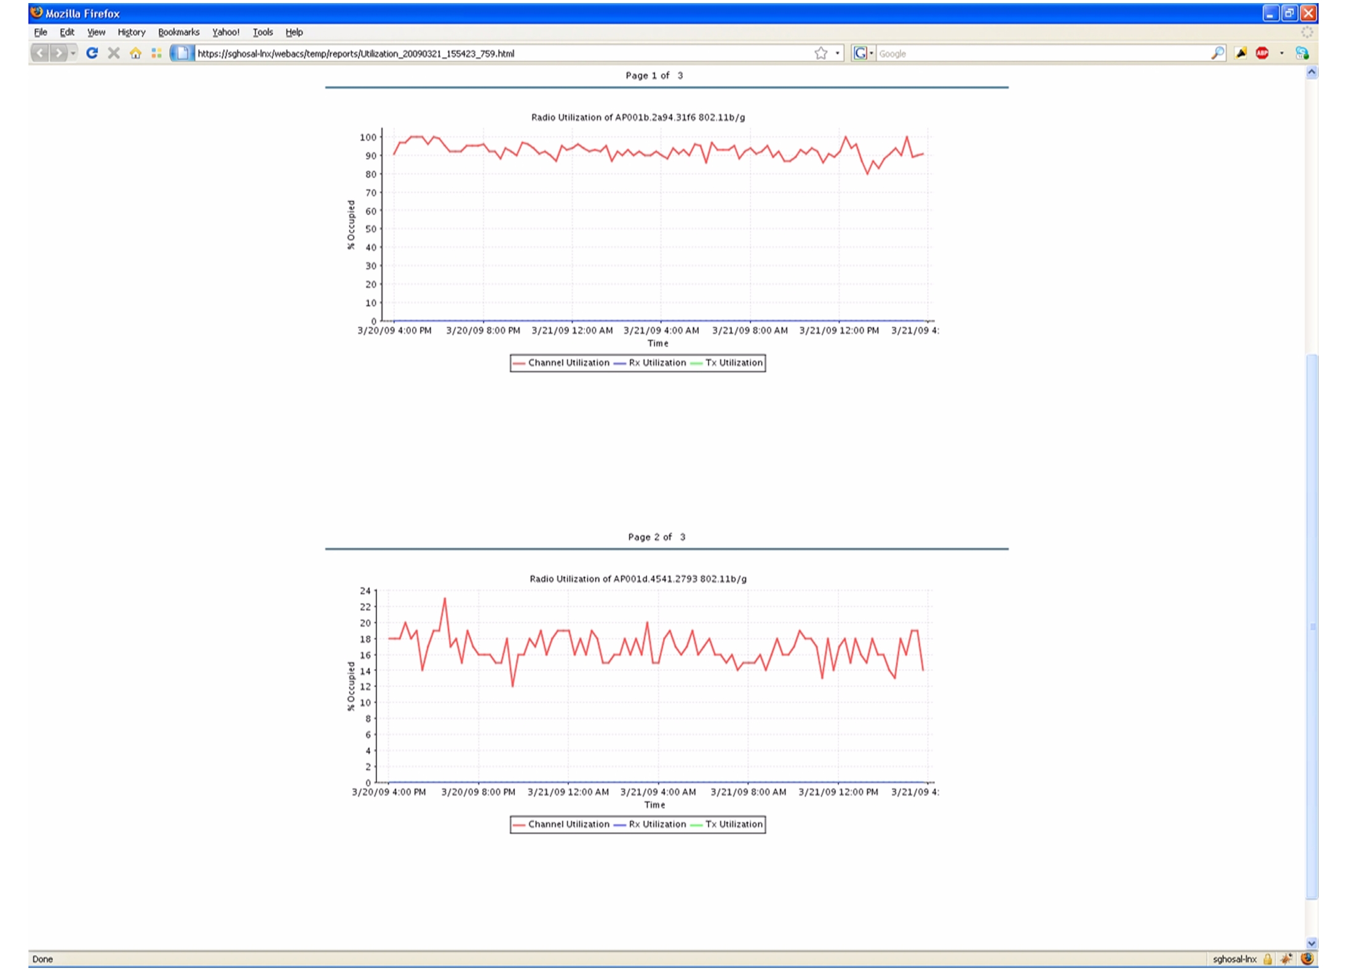This screenshot has height=971, width=1347.
Task: Click Channel Utilization legend entry in second chart
Action: coord(561,825)
